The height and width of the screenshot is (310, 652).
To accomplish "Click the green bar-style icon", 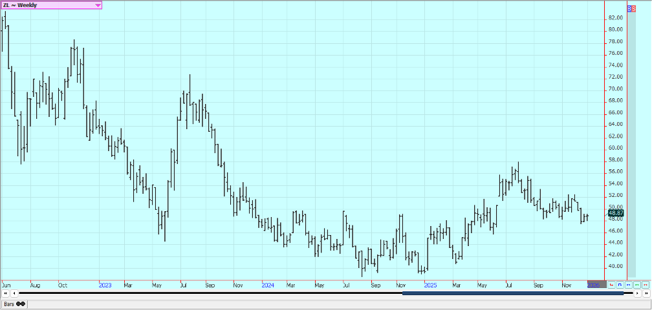I will [636, 284].
